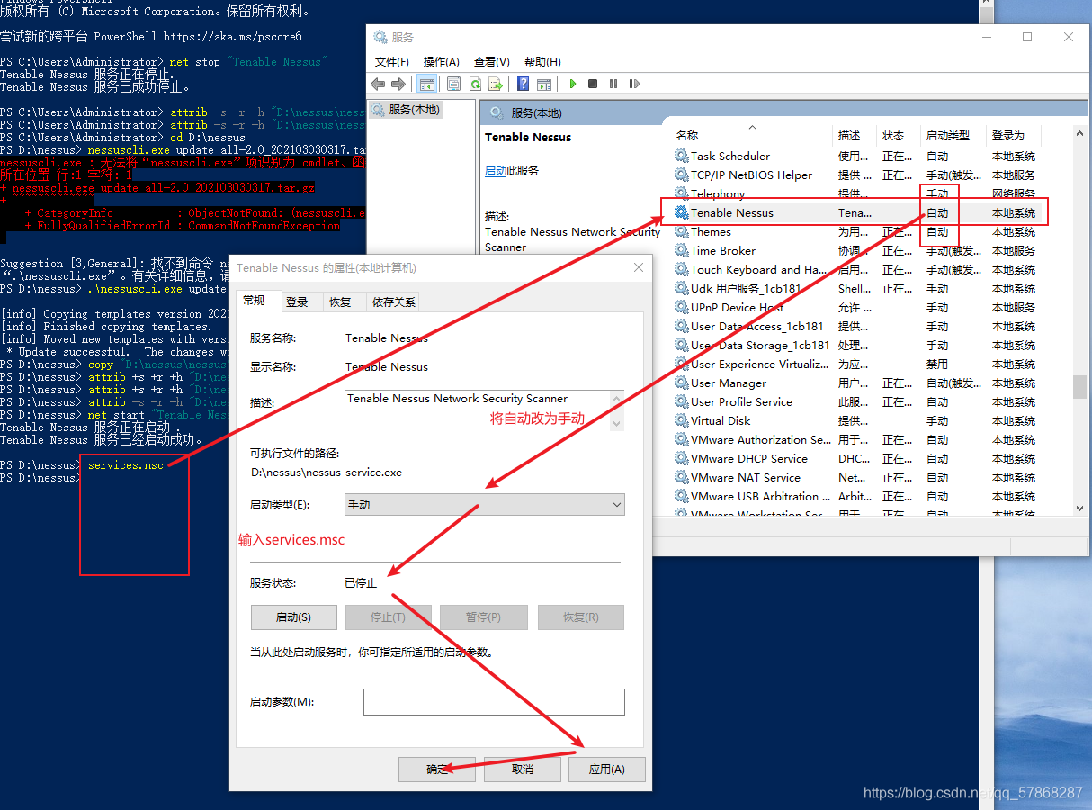Click the gear icon beside VMware NAT Service
1092x810 pixels.
[681, 477]
